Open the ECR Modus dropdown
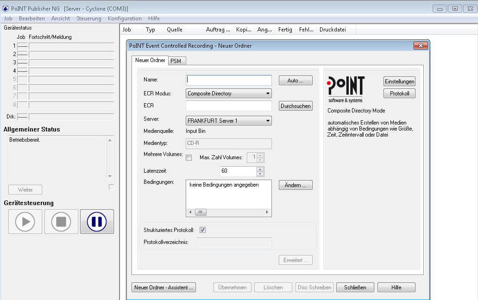The image size is (478, 300). (229, 94)
